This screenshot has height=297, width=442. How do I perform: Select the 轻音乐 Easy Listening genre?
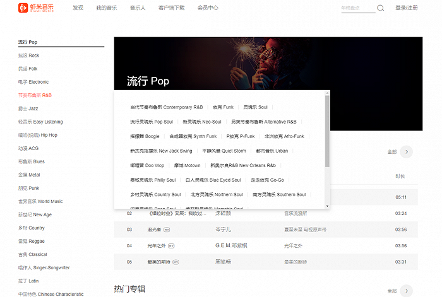40,122
